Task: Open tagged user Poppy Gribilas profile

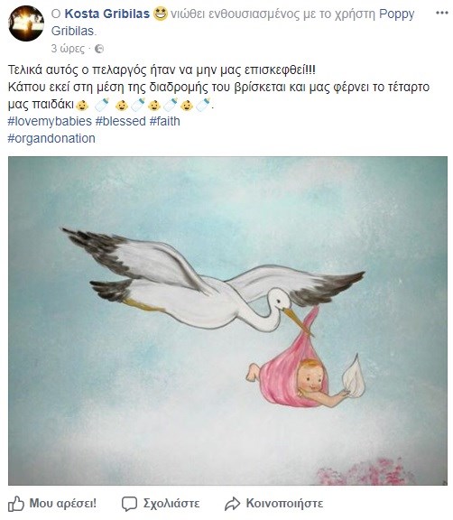Action: (x=233, y=23)
